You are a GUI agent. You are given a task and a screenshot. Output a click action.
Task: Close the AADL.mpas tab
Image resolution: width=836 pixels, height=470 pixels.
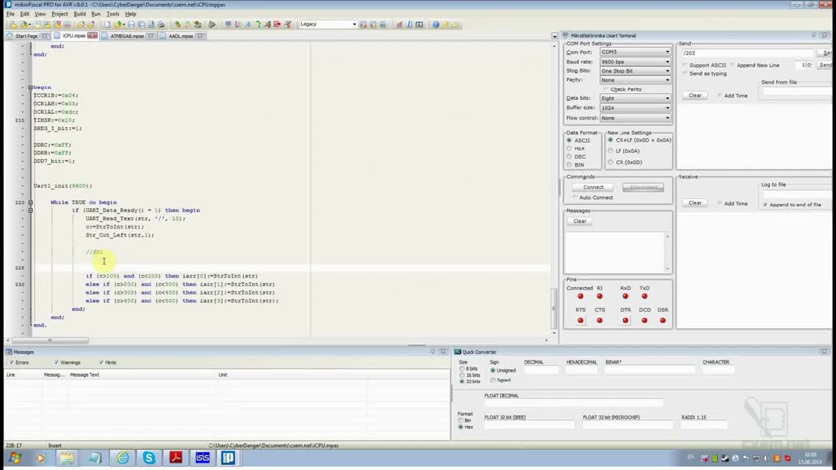click(x=200, y=36)
